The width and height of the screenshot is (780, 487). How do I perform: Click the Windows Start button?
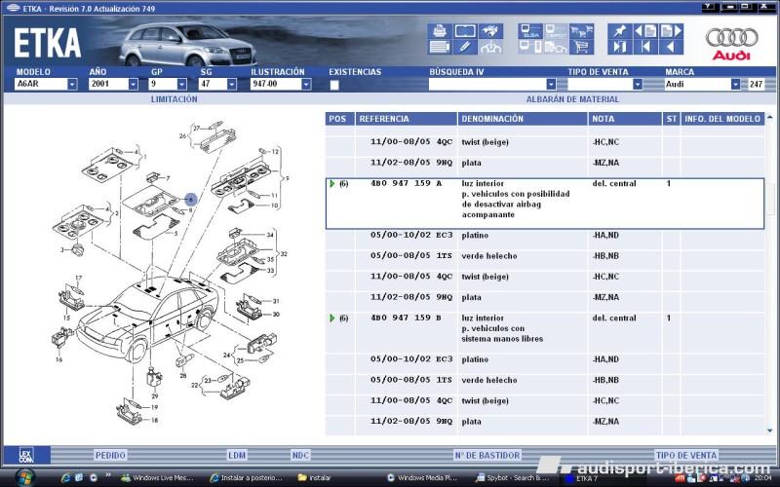(x=24, y=477)
